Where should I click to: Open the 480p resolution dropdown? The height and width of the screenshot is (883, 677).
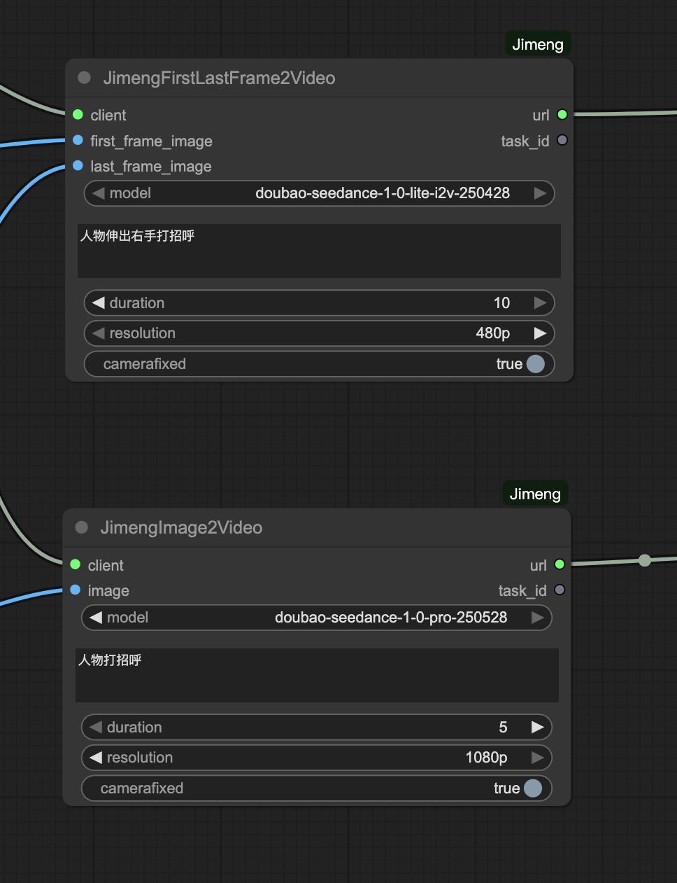[319, 333]
